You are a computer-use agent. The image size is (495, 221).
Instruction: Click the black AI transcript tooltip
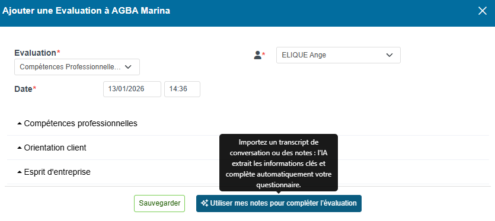pyautogui.click(x=279, y=162)
